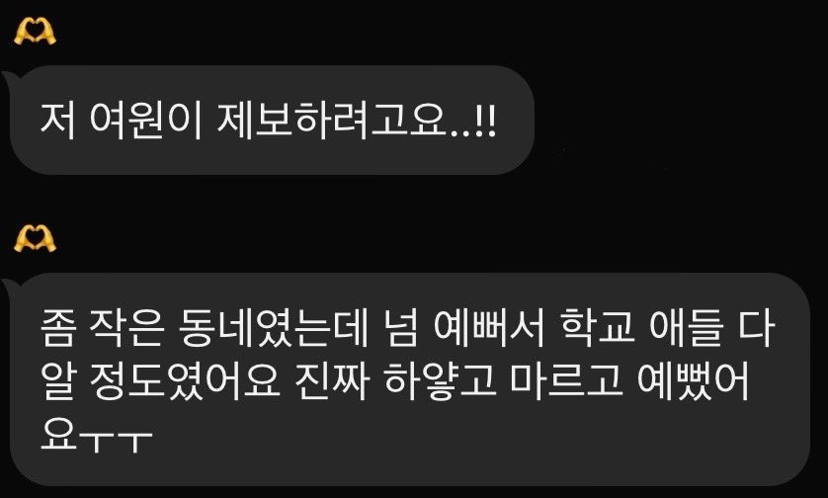The height and width of the screenshot is (498, 828).
Task: Click the word '동네였는데' in the second message
Action: tap(273, 327)
